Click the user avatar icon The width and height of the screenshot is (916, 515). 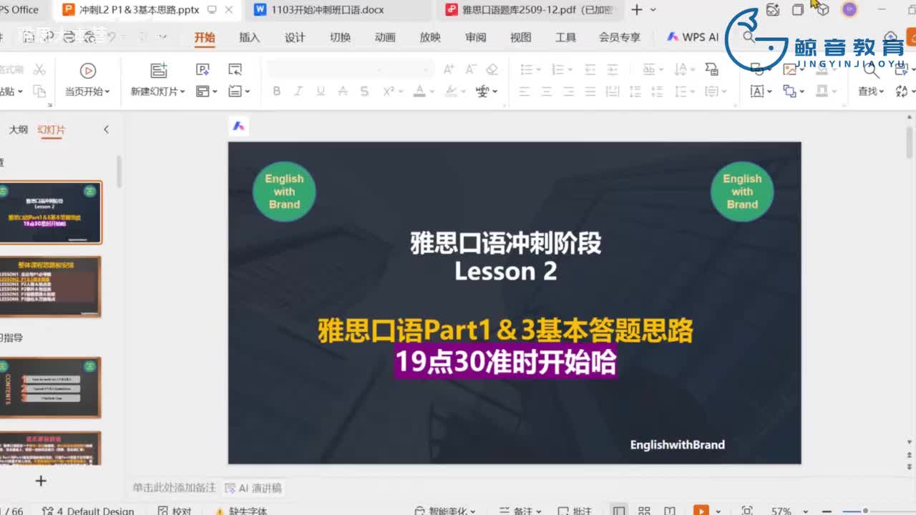(849, 9)
